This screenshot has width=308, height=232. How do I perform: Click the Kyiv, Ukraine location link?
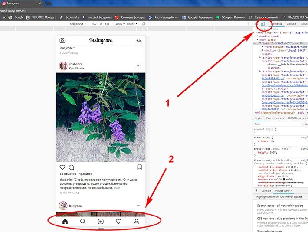coord(77,69)
